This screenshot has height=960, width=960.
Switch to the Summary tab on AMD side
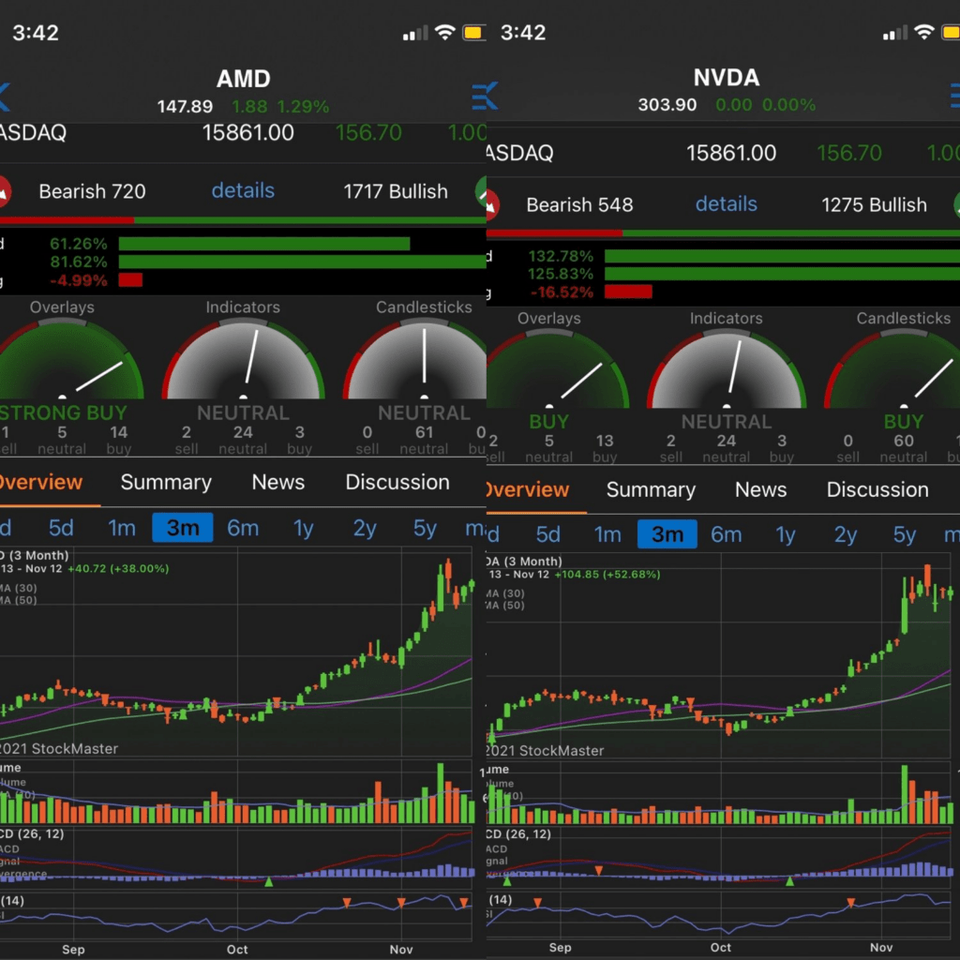point(165,482)
